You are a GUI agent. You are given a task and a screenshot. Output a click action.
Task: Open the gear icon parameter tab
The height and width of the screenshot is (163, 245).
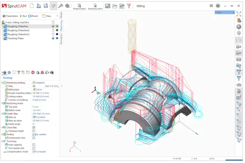(9, 72)
